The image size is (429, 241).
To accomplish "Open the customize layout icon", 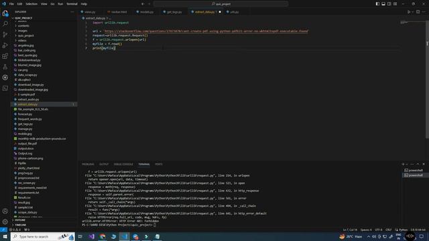I will (x=395, y=4).
